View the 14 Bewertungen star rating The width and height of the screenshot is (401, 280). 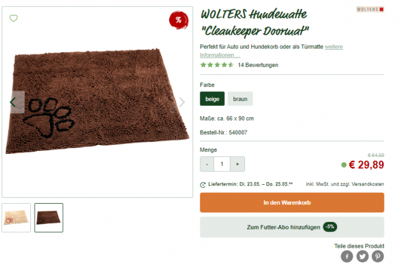[239, 65]
